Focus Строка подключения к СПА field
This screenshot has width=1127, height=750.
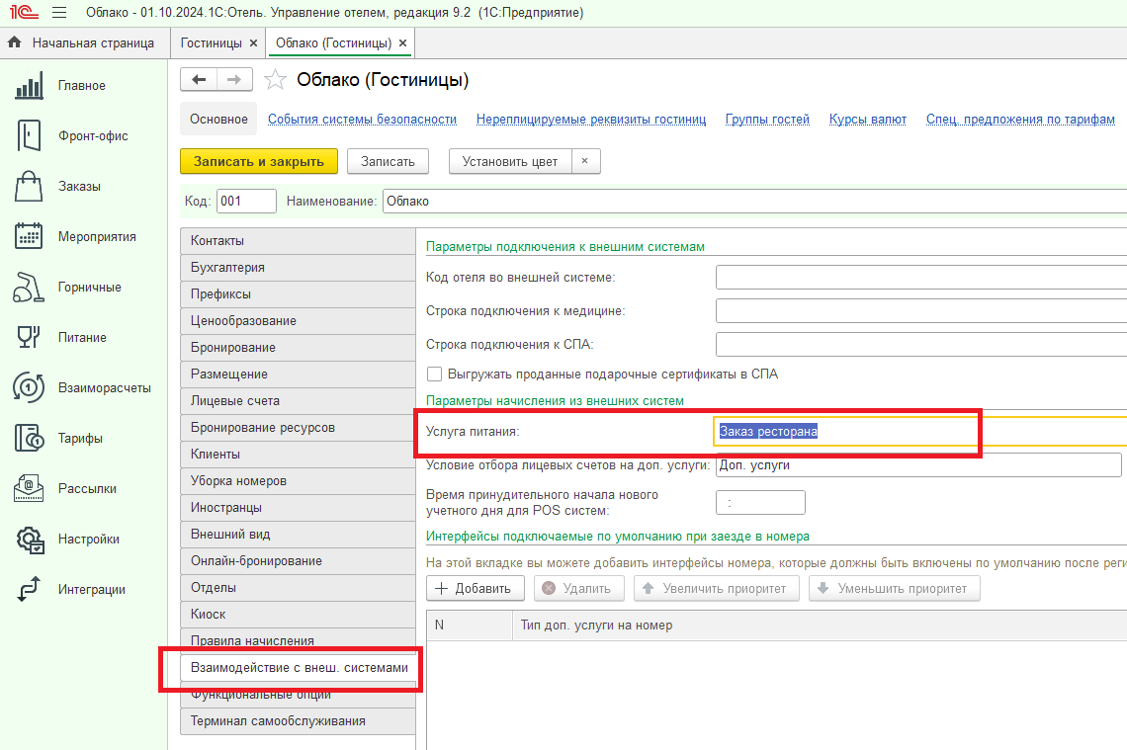coord(921,345)
